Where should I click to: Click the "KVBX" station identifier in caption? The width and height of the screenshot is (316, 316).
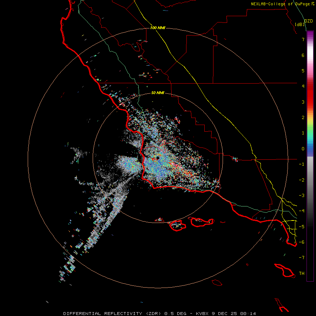coord(203,314)
